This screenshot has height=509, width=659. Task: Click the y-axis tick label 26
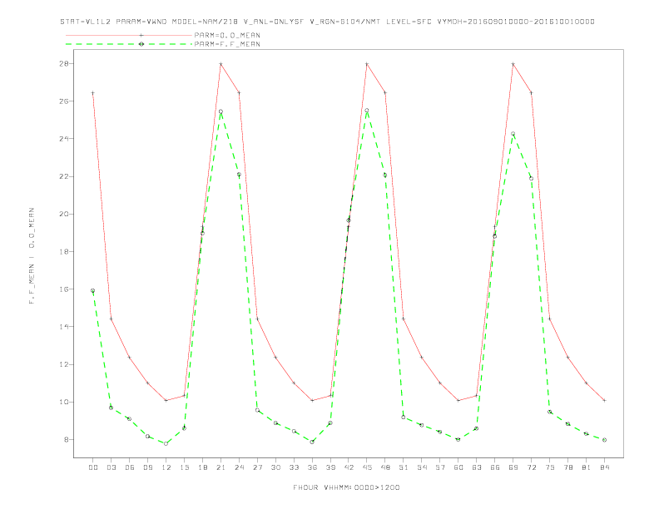[64, 101]
